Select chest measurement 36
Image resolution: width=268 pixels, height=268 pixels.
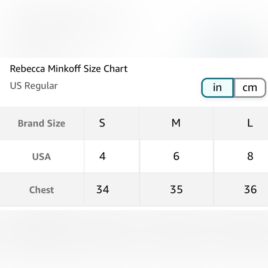point(250,189)
